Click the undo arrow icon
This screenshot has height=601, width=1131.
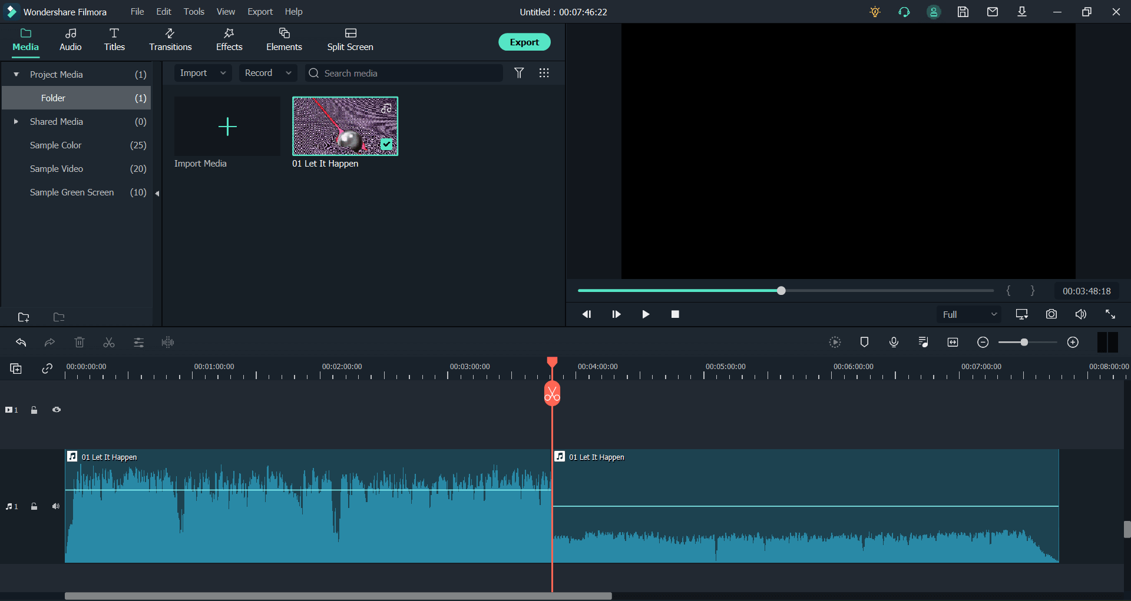[21, 342]
